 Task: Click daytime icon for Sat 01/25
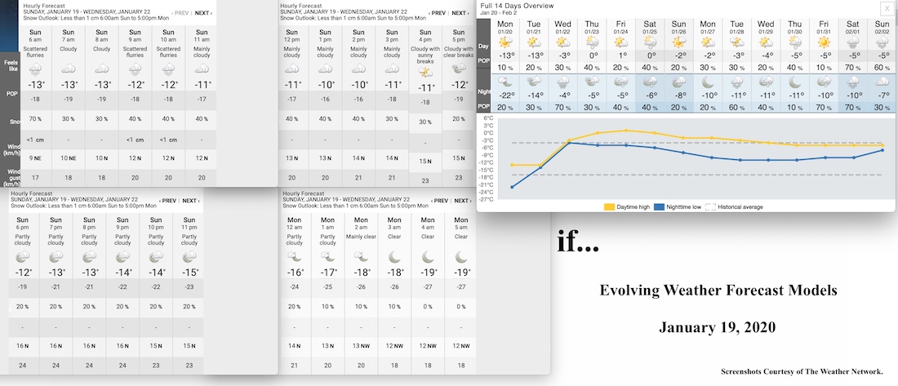point(650,42)
